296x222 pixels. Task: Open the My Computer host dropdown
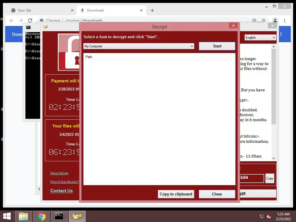point(139,46)
